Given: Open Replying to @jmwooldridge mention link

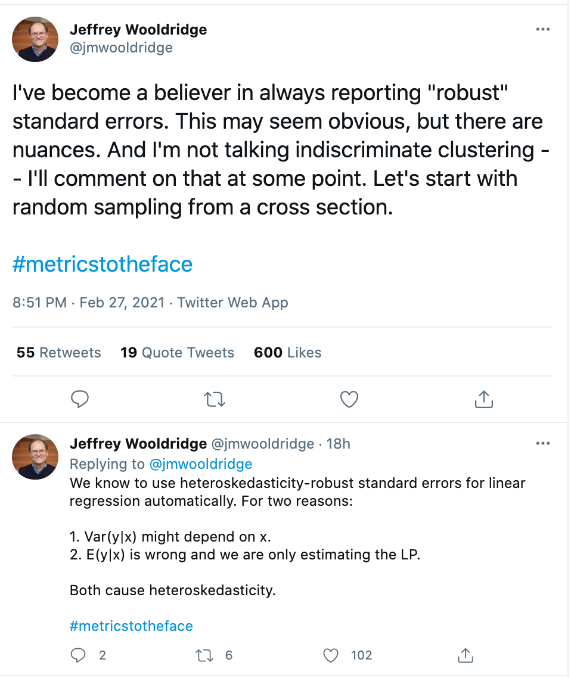Looking at the screenshot, I should point(201,464).
